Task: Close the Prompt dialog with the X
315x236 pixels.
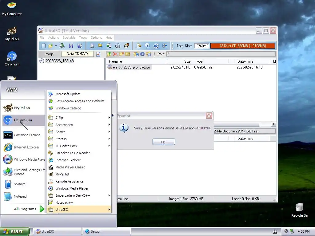Action: [209, 116]
